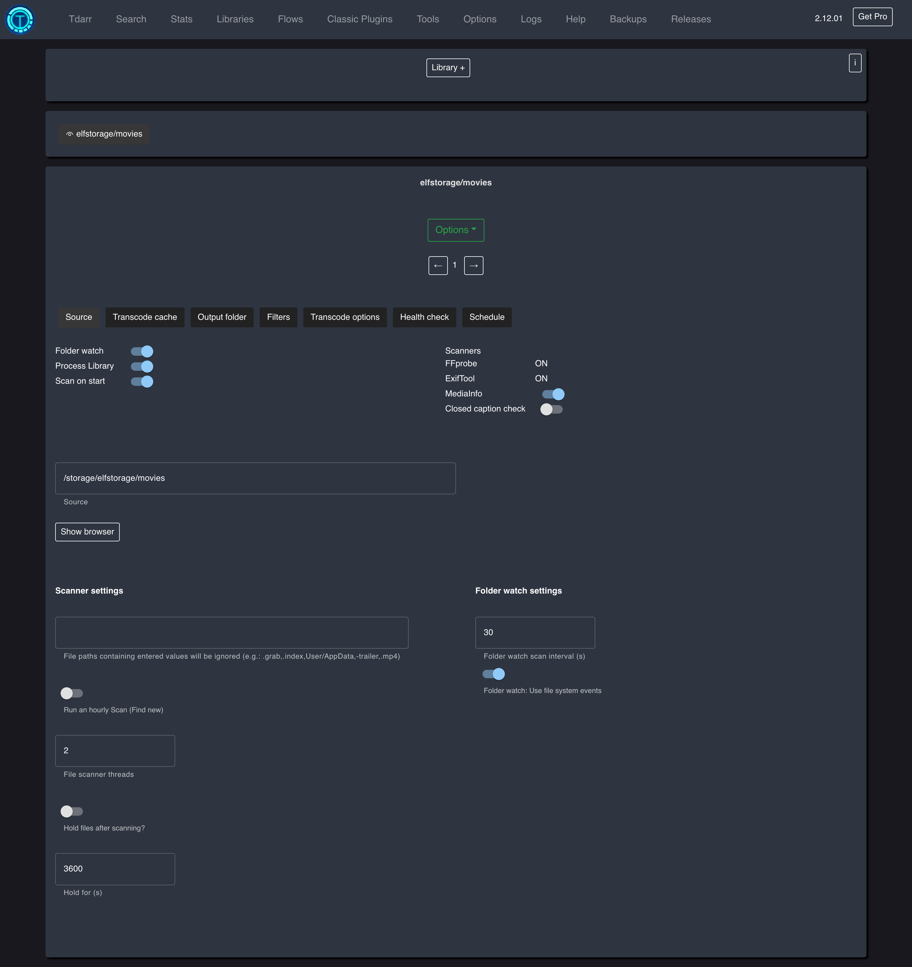The height and width of the screenshot is (967, 912).
Task: Open Flows in the top navigation
Action: tap(290, 19)
